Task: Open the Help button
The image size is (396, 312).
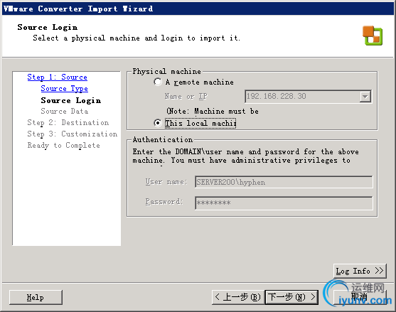Action: tap(36, 297)
